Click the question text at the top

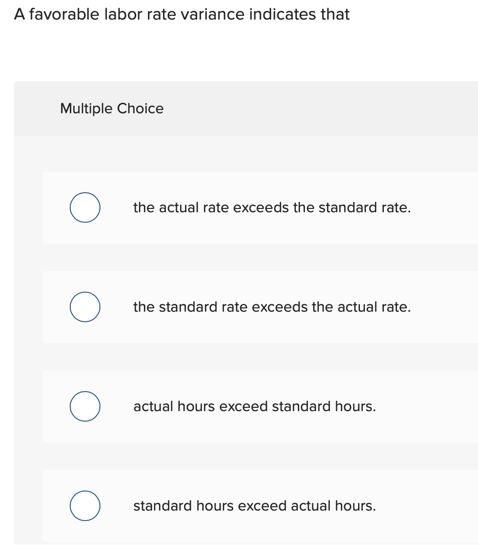click(x=182, y=14)
